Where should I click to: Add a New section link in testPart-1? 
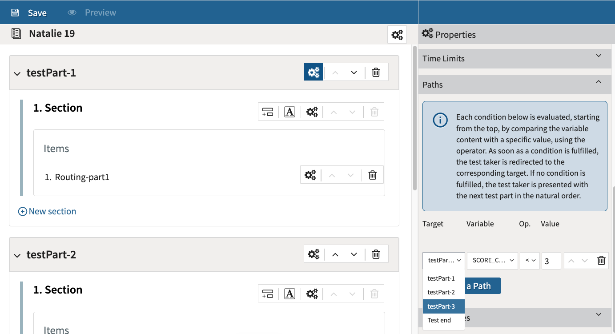pyautogui.click(x=47, y=211)
